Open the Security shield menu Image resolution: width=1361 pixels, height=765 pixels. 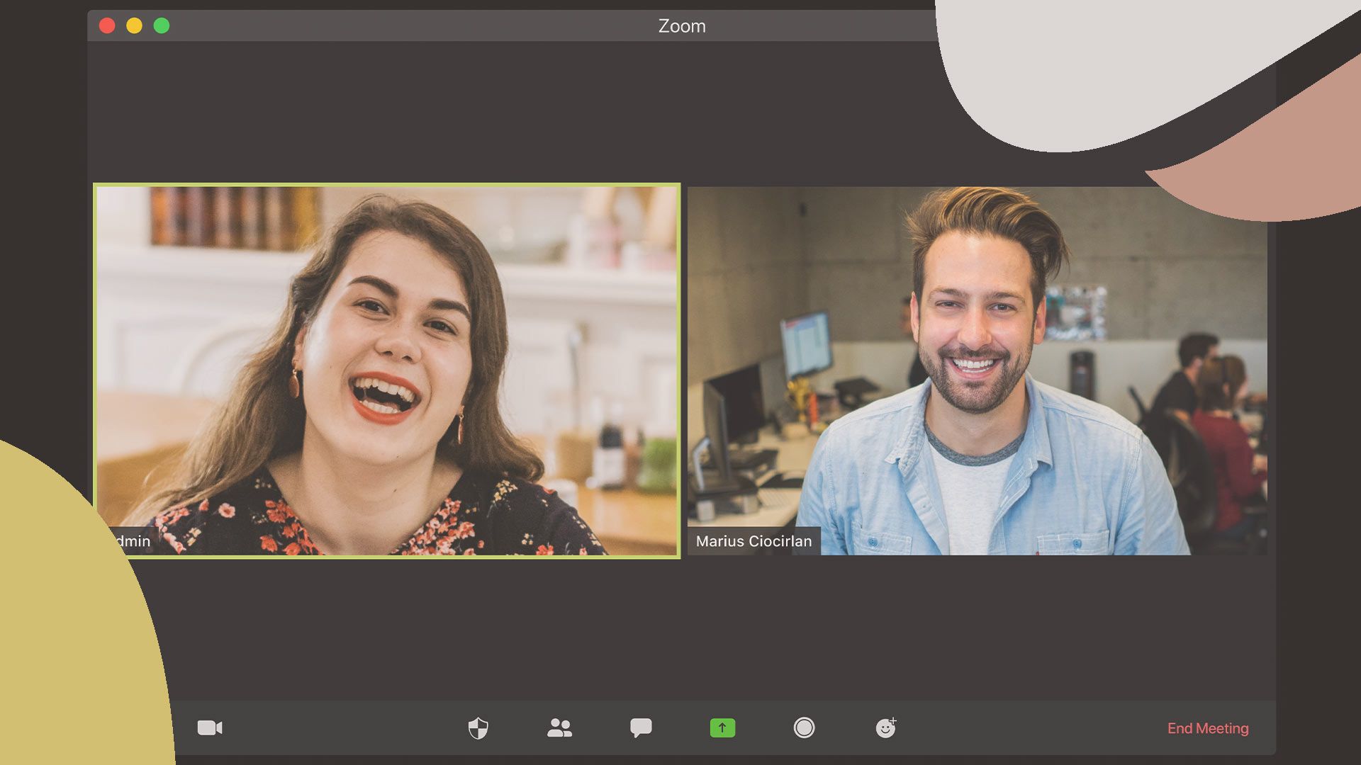click(478, 728)
